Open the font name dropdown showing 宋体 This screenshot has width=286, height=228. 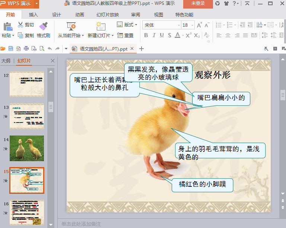[161, 25]
